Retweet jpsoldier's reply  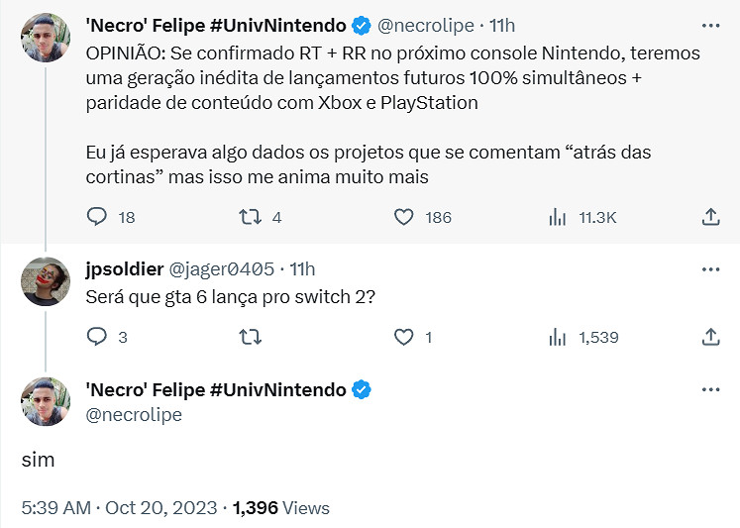click(251, 338)
